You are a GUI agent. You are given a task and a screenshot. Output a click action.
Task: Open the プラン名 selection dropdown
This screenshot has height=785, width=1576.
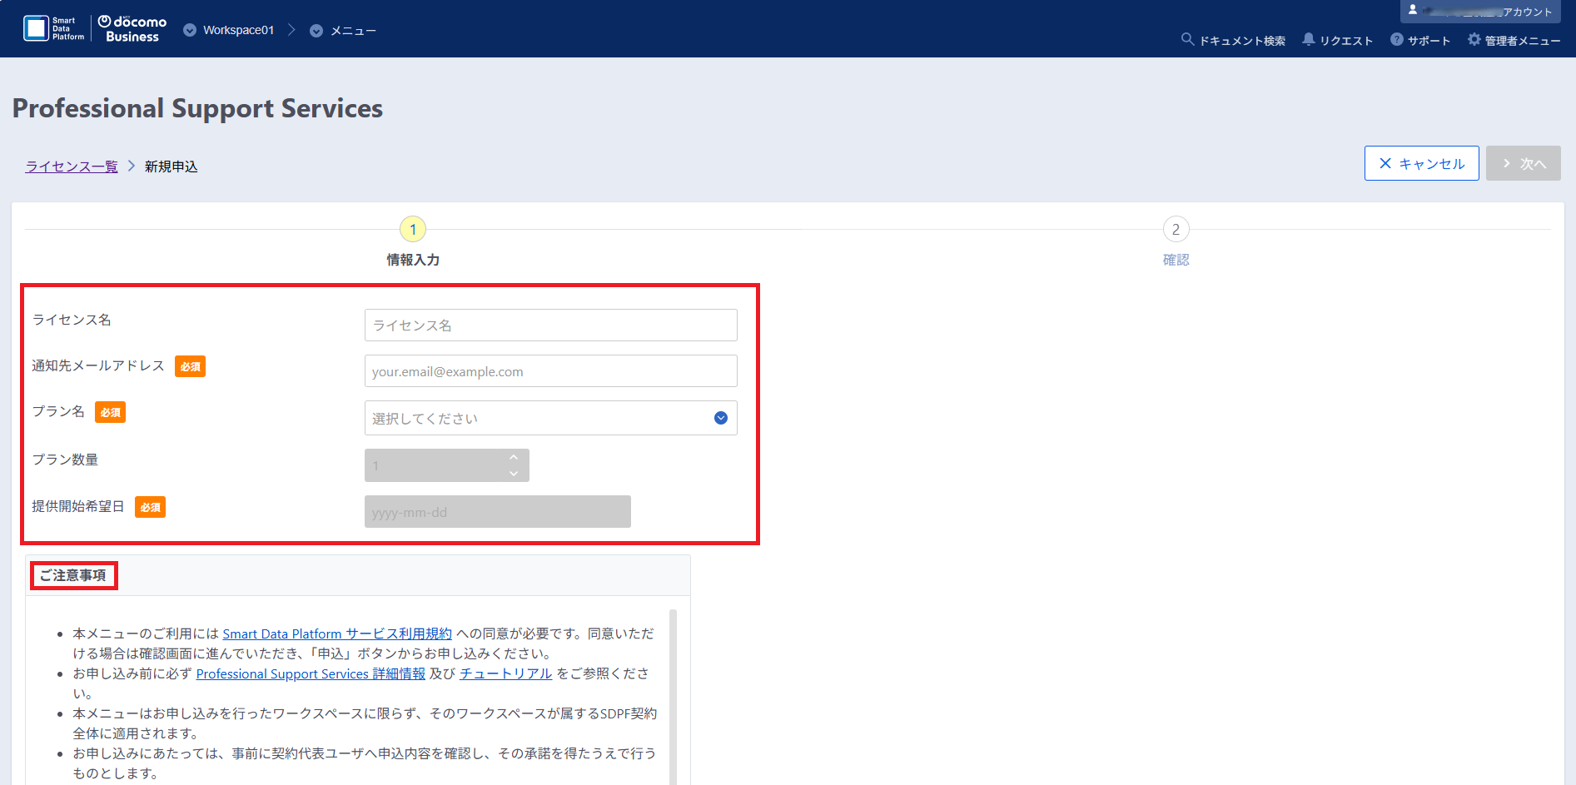click(720, 418)
